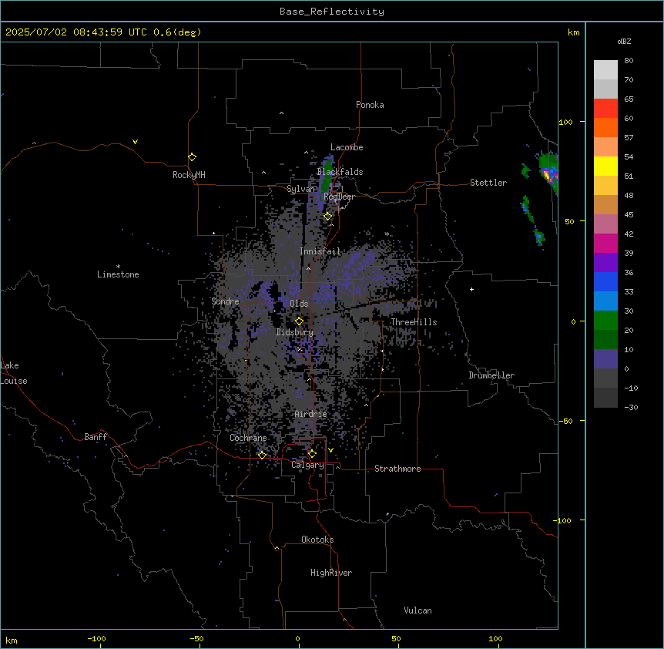Pick the dark grey swatch between -10 and -30 dBZ
664x649 pixels.
click(605, 398)
